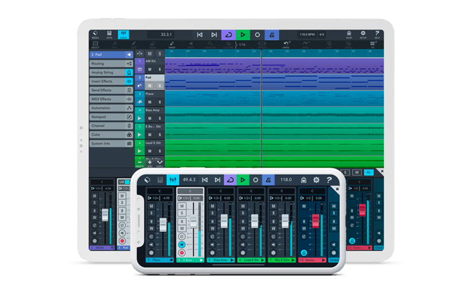Open the Media browser on the tablet
Screen dimensions: 471x292
95,35
